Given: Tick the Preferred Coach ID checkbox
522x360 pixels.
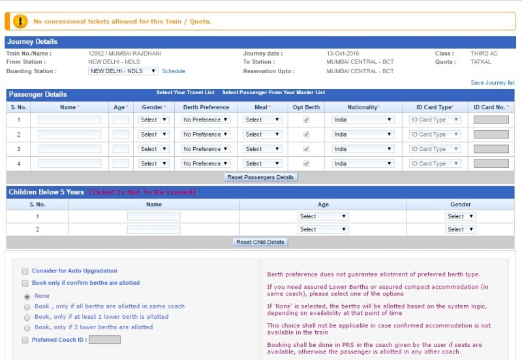Looking at the screenshot, I should pos(25,340).
